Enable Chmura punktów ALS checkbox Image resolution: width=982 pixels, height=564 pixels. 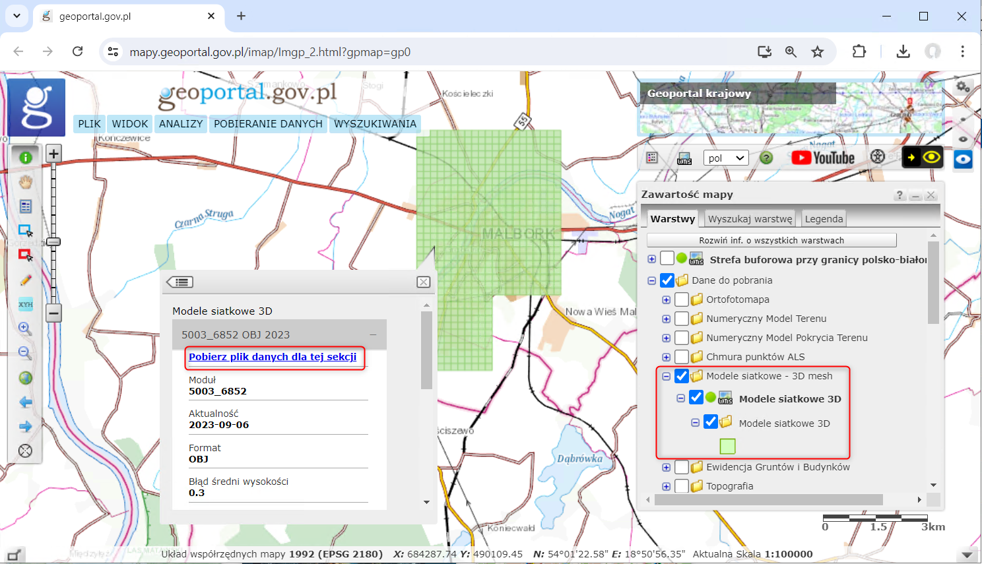click(682, 357)
